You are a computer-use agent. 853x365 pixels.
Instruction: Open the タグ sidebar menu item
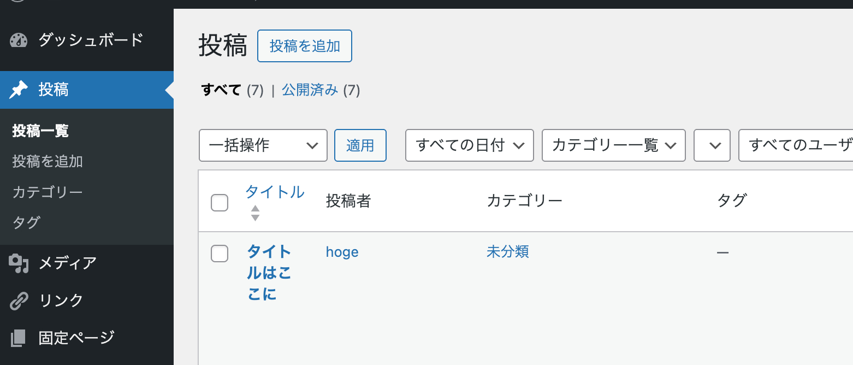[x=25, y=222]
